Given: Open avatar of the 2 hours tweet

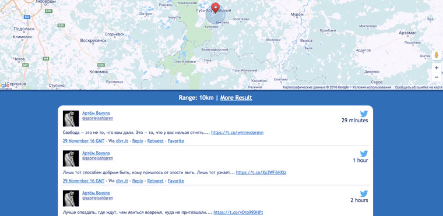Looking at the screenshot, I should [x=71, y=198].
